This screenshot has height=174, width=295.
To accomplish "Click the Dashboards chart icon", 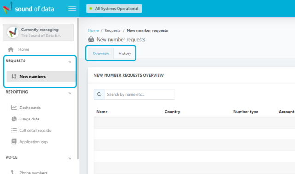I will coord(14,108).
